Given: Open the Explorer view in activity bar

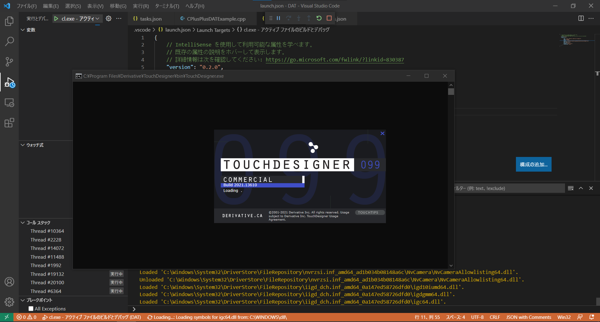Looking at the screenshot, I should tap(9, 21).
